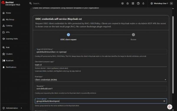Click the Clusters helm icon
The height and width of the screenshot is (111, 177).
point(4,54)
